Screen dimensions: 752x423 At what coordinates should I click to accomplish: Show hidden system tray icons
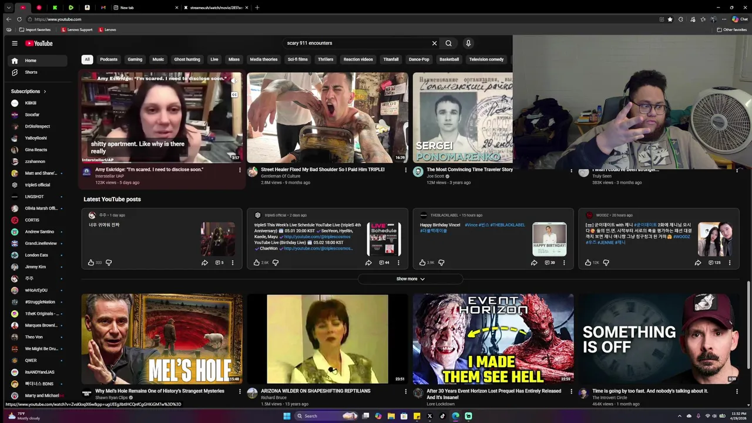click(680, 416)
